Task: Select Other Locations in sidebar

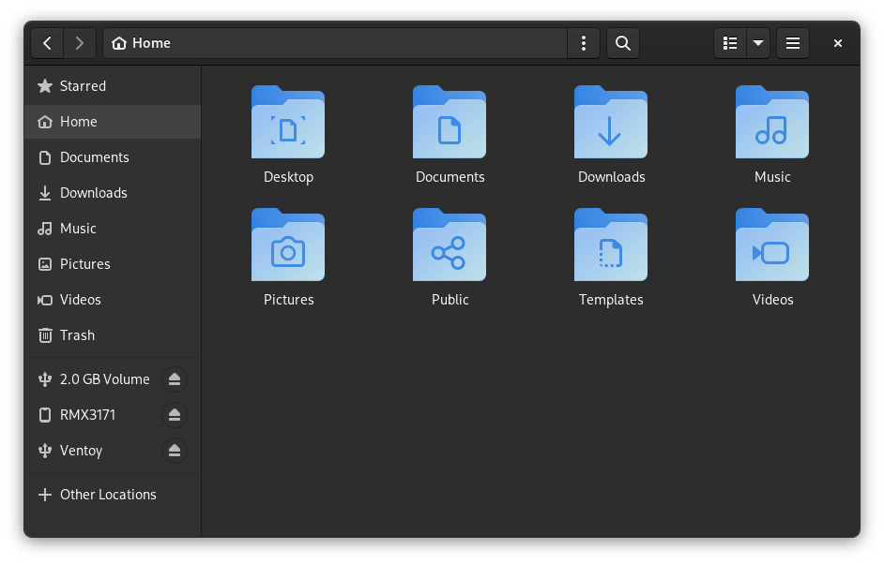Action: pos(108,495)
